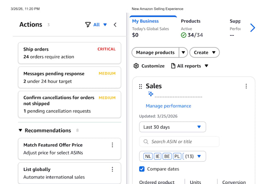Click the Conversion column header
Viewport: 273px width, 184px height.
click(x=234, y=182)
